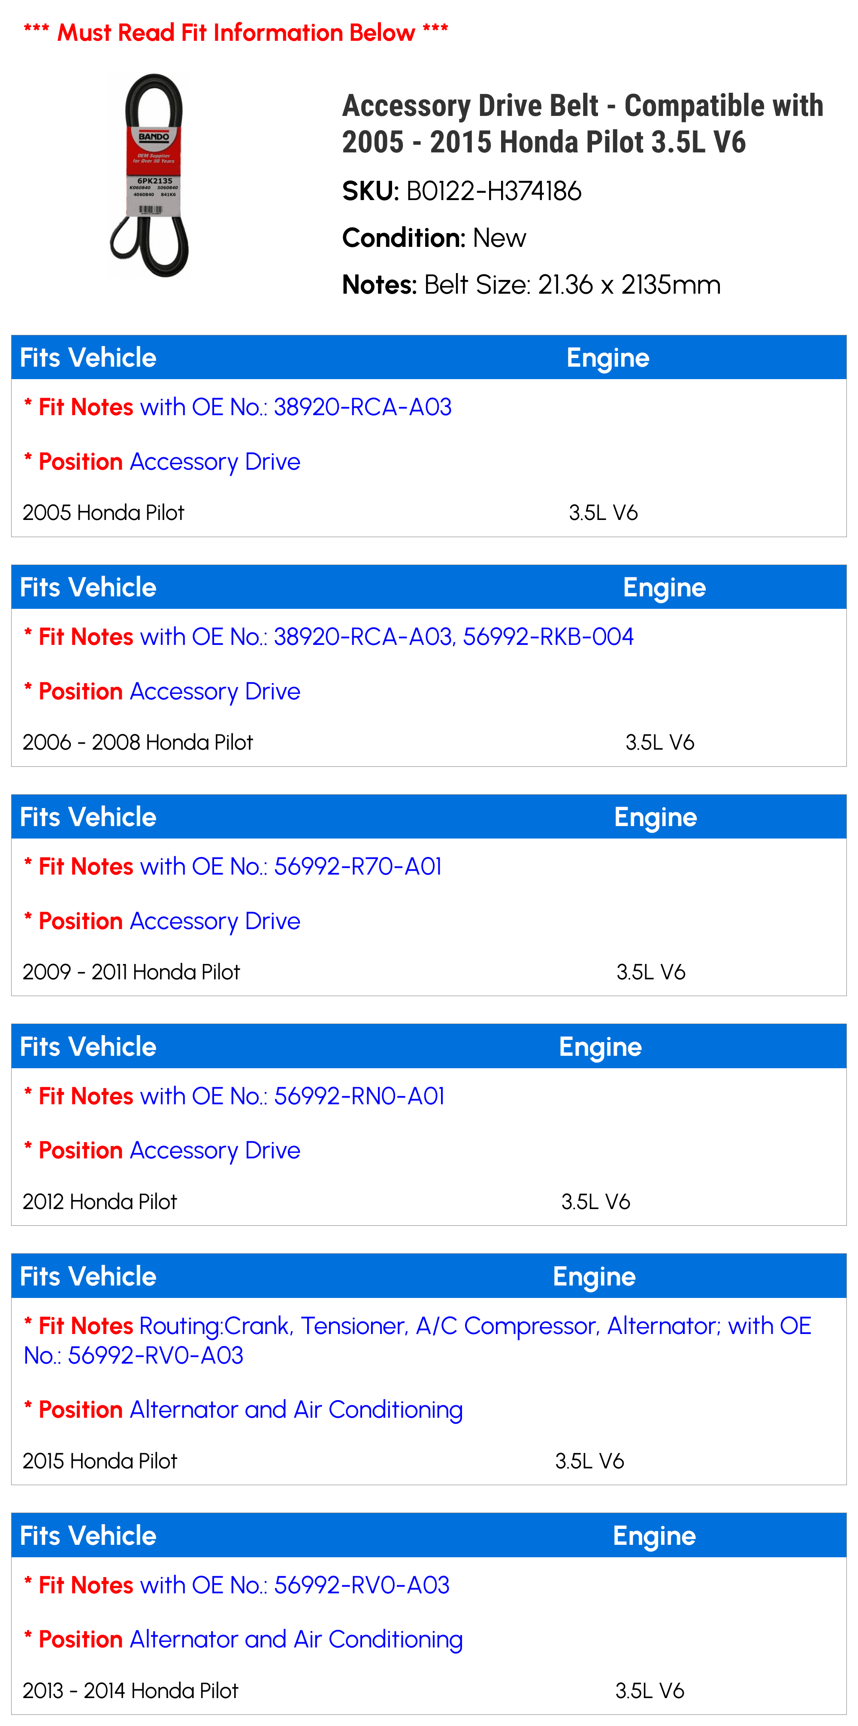This screenshot has height=1726, width=858.
Task: Click the Condition: New label
Action: 434,238
